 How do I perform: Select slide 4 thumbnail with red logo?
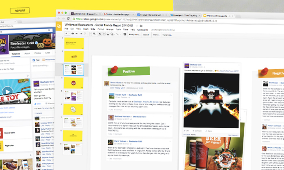pyautogui.click(x=73, y=83)
